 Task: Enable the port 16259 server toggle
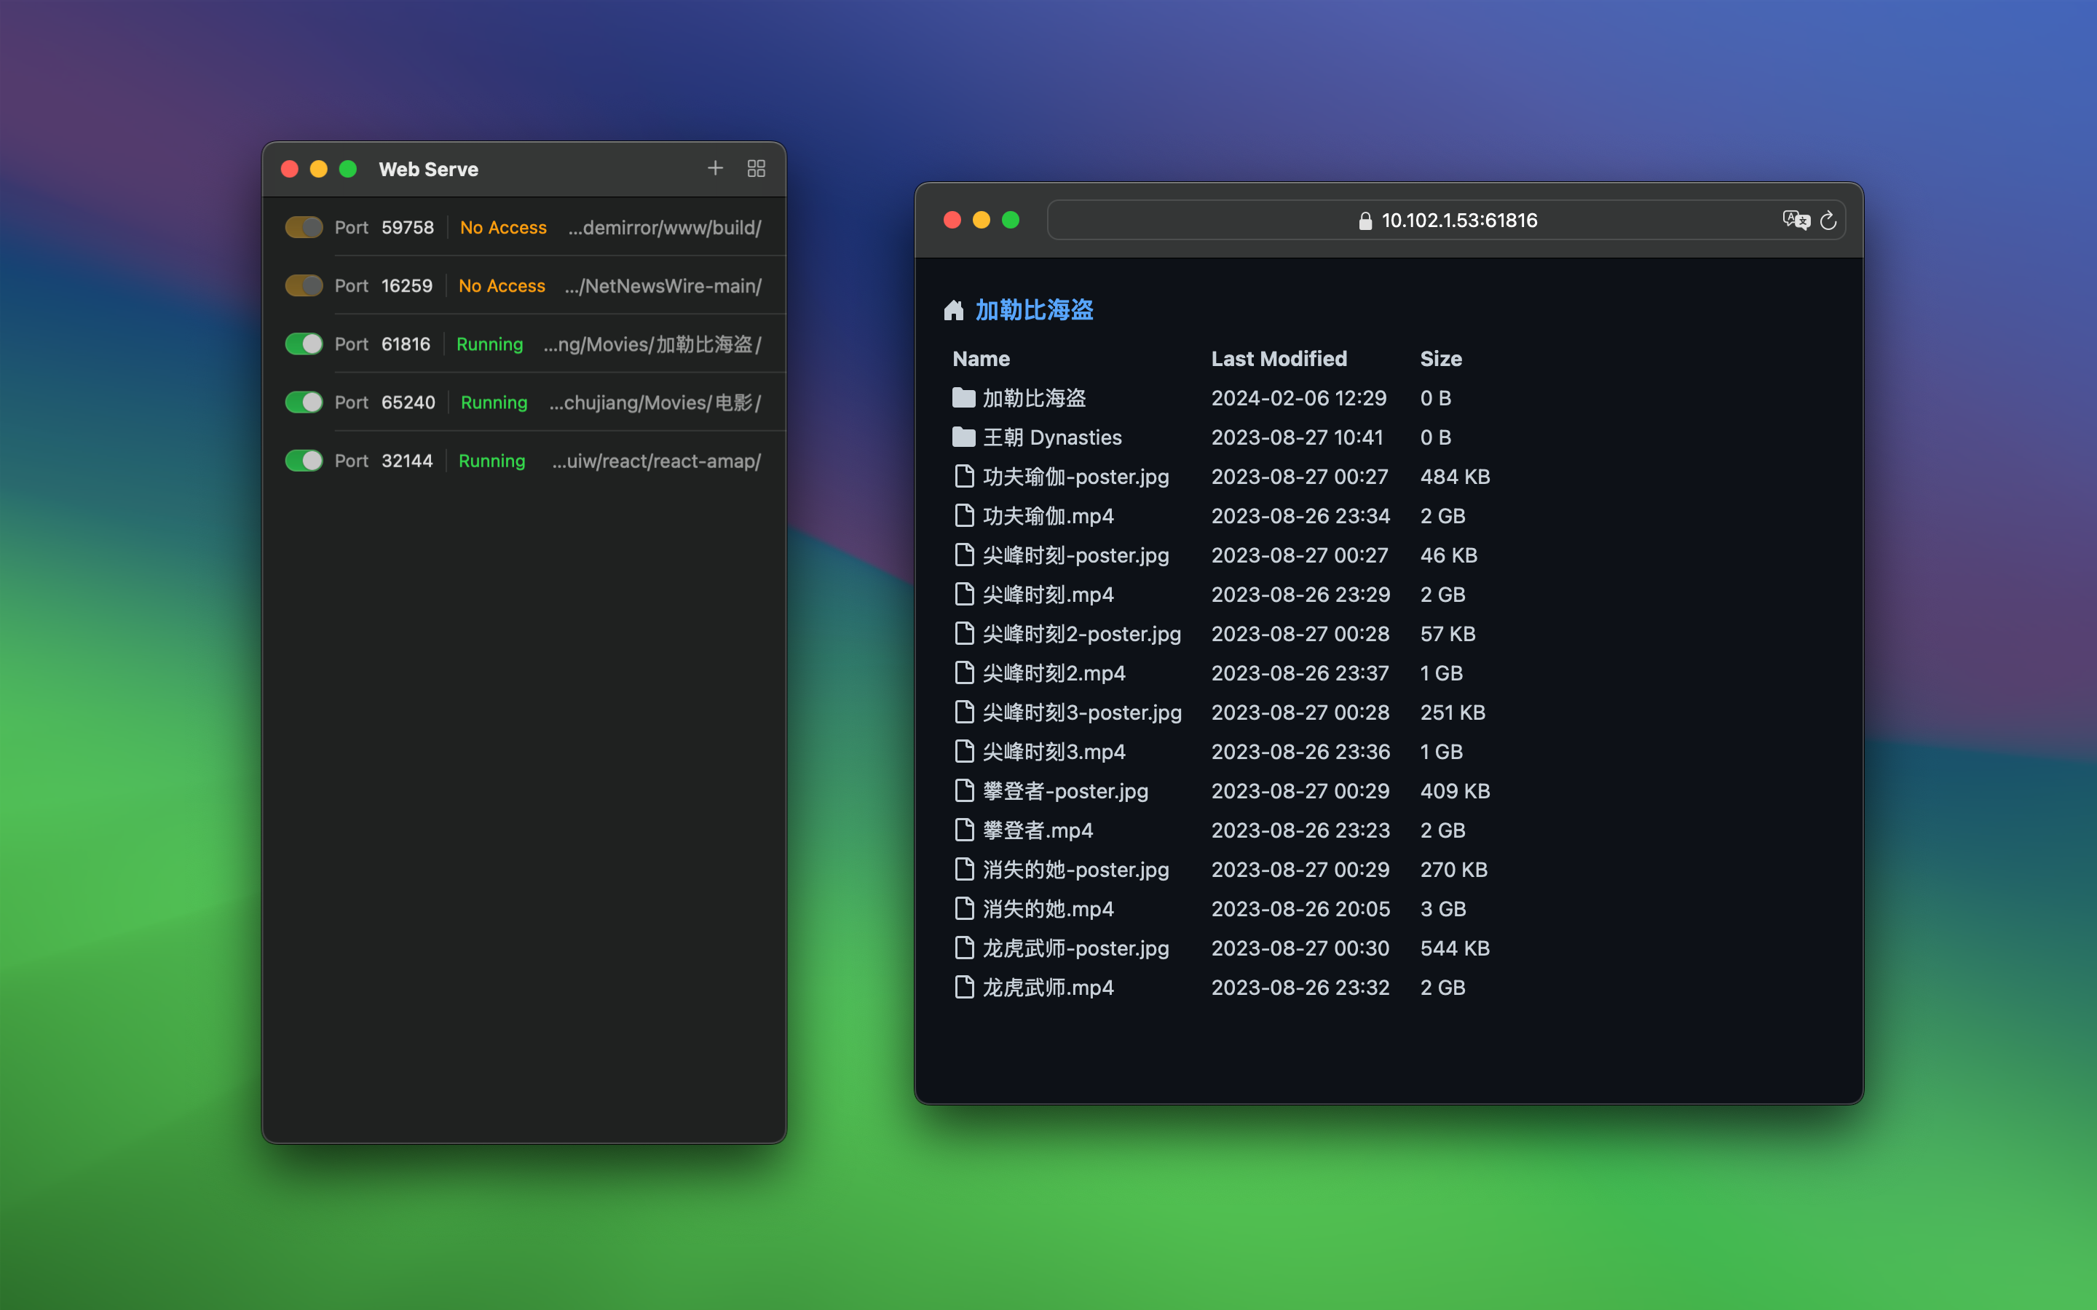[304, 285]
